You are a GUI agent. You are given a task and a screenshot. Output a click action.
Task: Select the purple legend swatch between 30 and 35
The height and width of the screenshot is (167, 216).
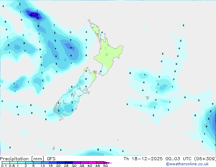(x=77, y=163)
